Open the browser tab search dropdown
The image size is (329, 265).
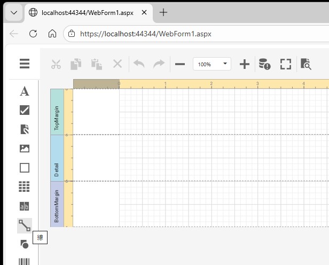tap(14, 12)
